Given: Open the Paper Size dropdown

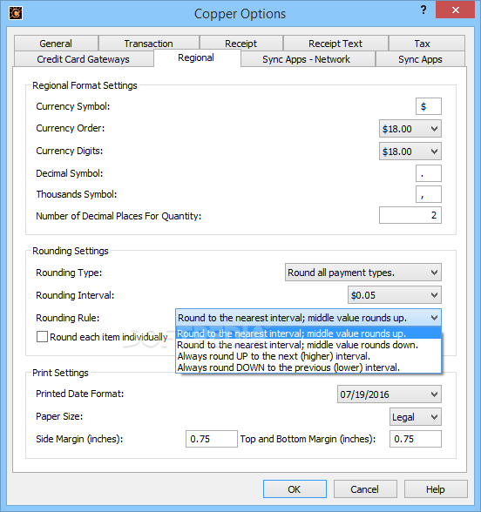Looking at the screenshot, I should coord(416,417).
